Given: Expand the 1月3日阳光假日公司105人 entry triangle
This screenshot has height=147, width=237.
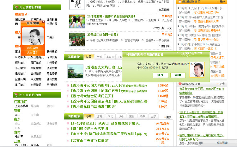Looking at the screenshot, I should pos(179,8).
